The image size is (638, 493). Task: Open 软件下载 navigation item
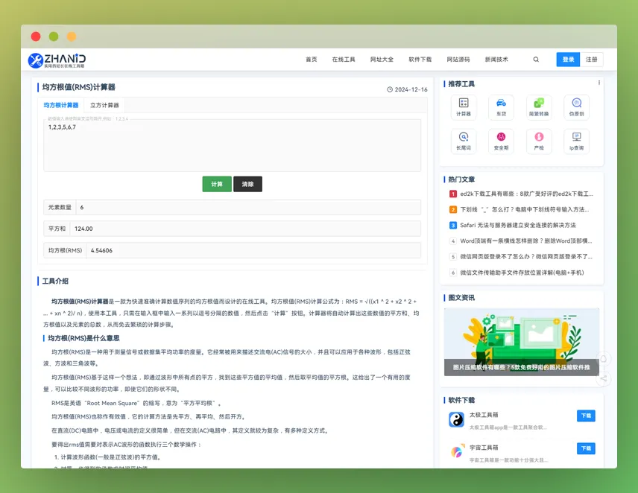[420, 60]
